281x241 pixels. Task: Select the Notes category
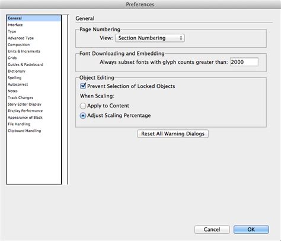pyautogui.click(x=12, y=91)
